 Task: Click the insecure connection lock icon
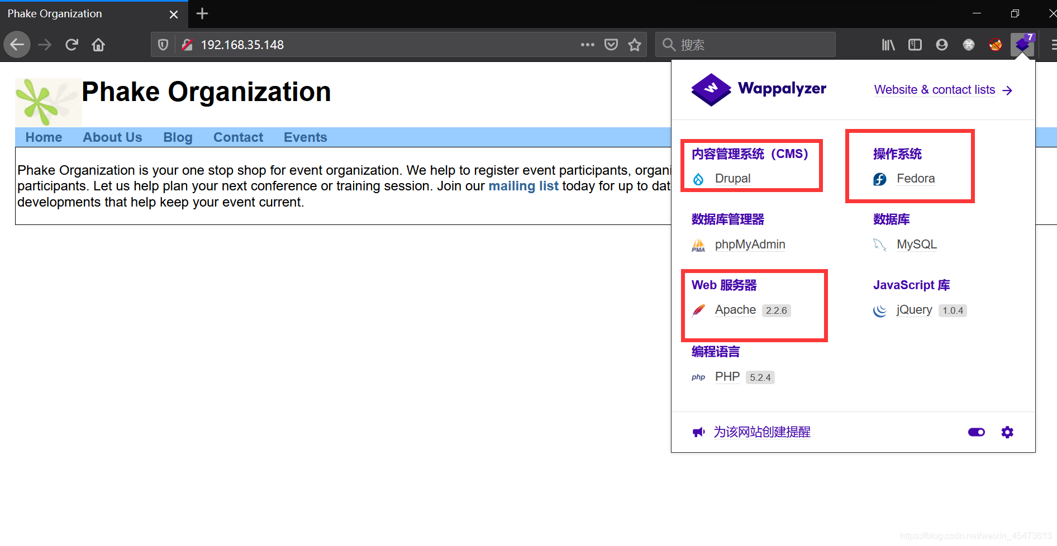pyautogui.click(x=188, y=45)
